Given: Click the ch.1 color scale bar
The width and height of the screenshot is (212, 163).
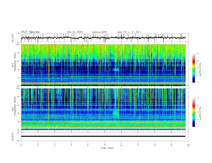Looking at the screenshot, I should (x=194, y=68).
